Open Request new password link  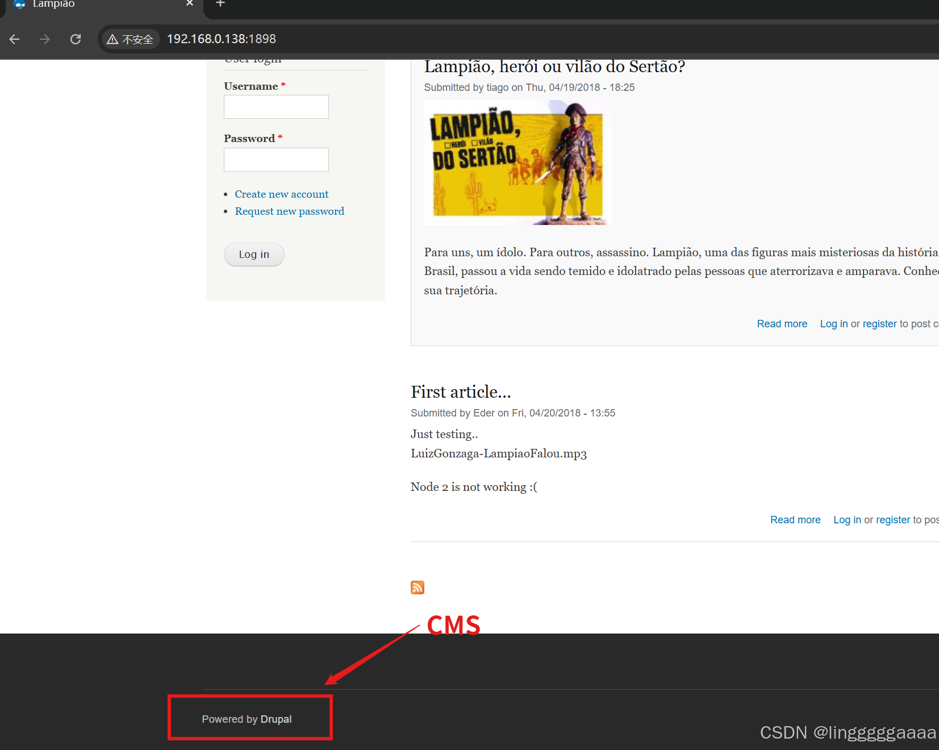(x=289, y=211)
